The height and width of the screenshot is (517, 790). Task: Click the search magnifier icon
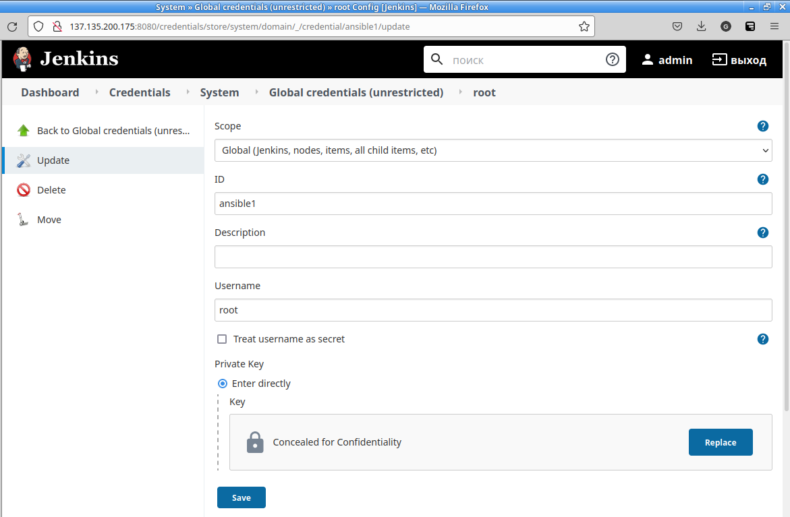point(436,59)
